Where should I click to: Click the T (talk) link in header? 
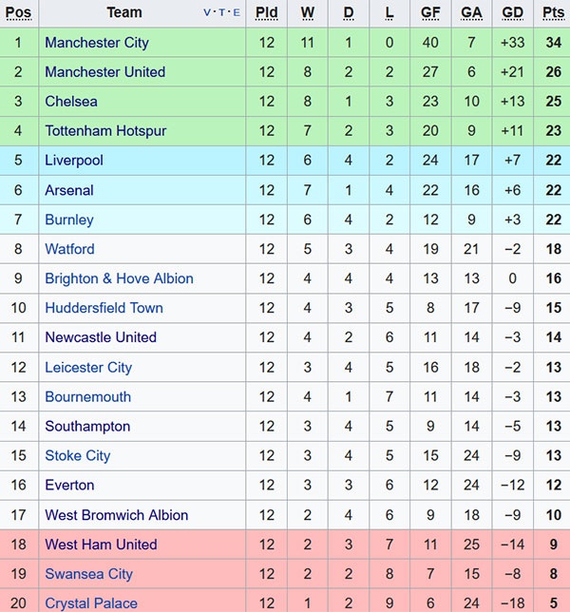[222, 13]
